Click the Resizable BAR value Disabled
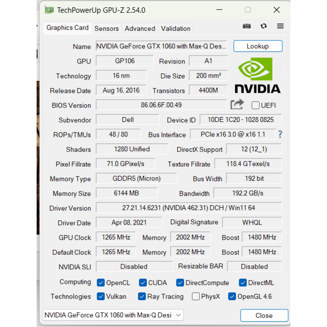 tap(254, 266)
